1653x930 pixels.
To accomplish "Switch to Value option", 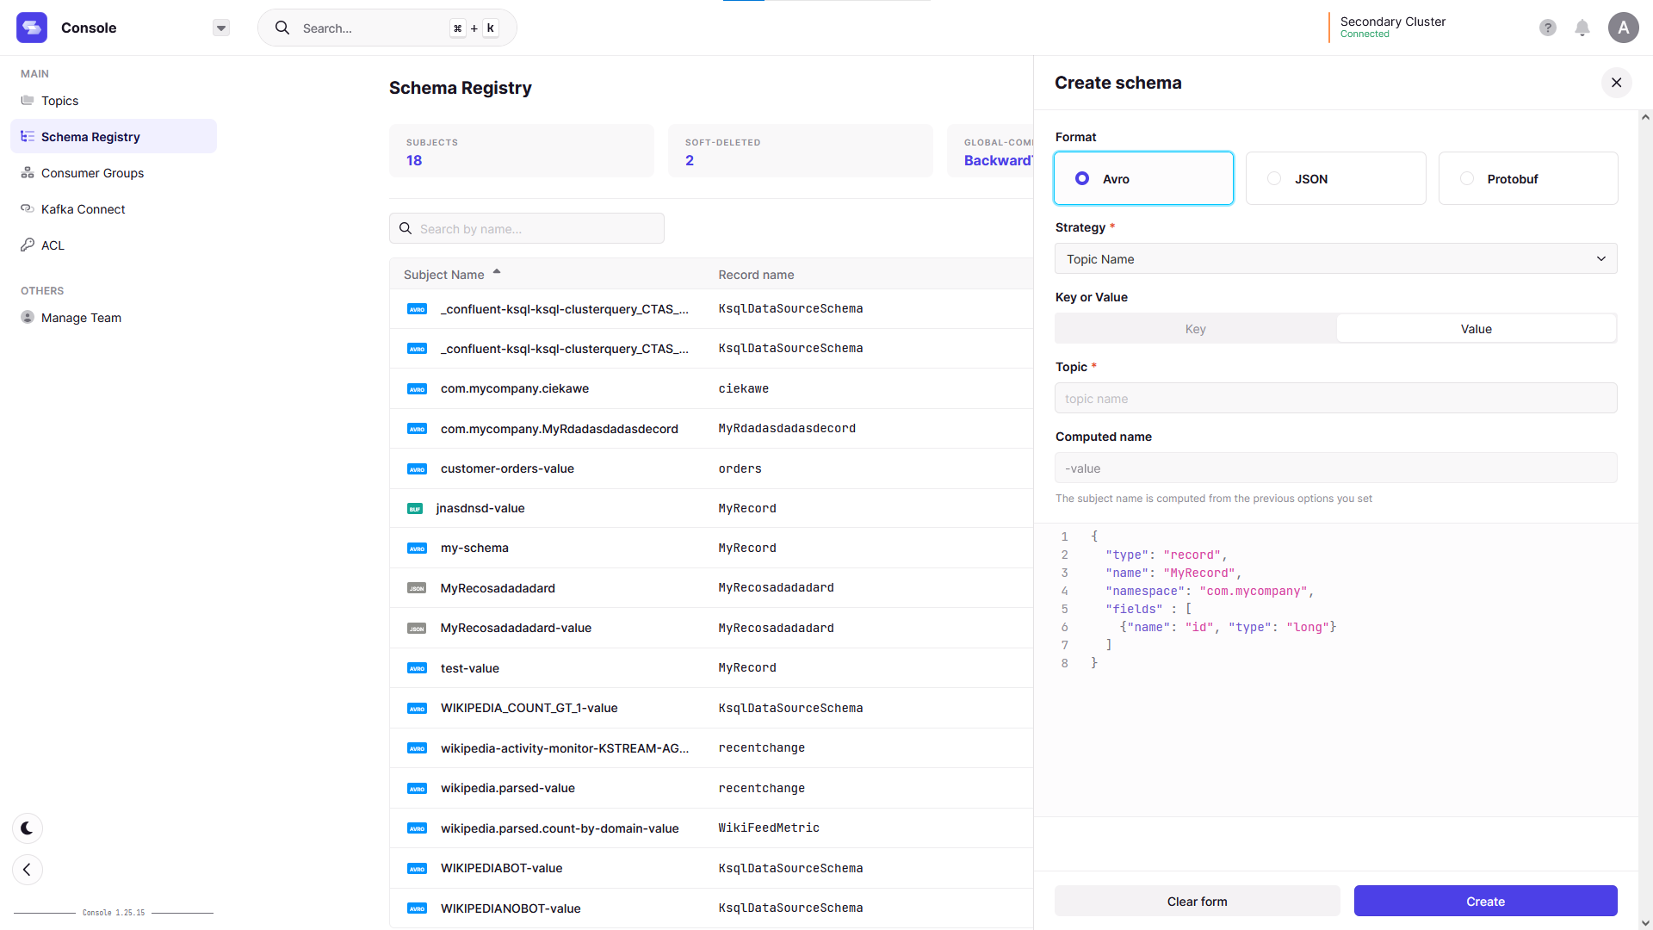I will tap(1477, 329).
